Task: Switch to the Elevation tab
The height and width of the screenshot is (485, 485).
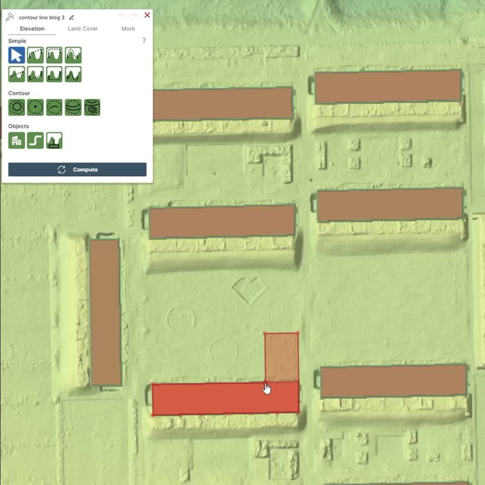Action: 32,28
